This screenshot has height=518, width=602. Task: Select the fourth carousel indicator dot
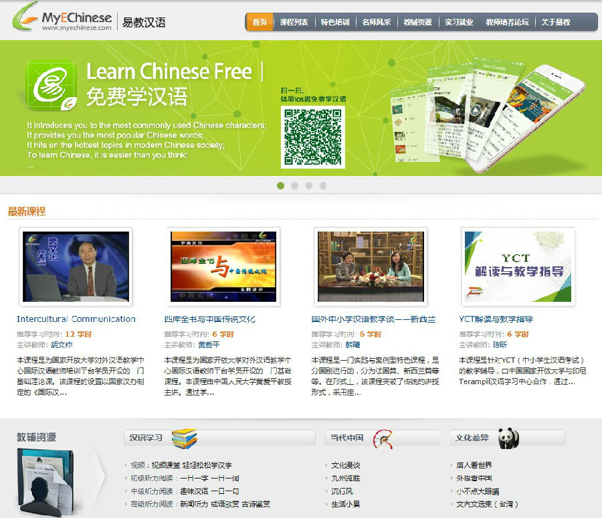click(x=323, y=185)
